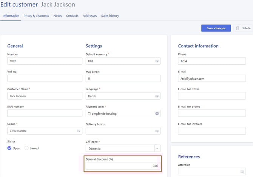Open the Sales history tab
The image size is (253, 177).
pos(110,16)
